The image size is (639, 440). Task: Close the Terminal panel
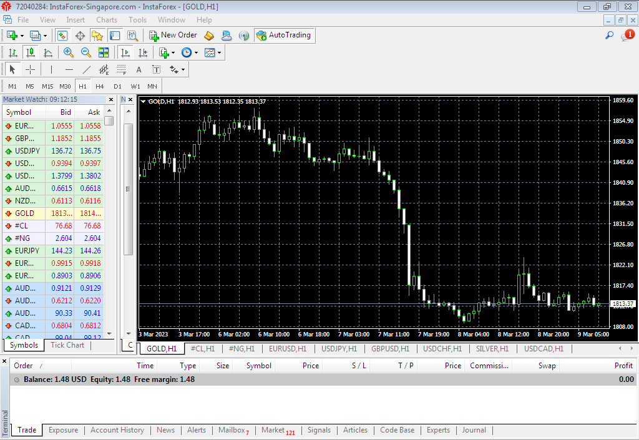(x=4, y=361)
